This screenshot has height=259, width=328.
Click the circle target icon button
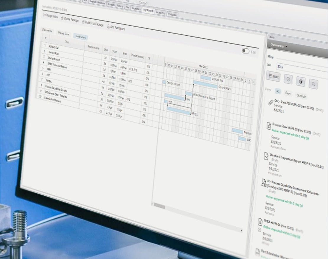point(288,79)
